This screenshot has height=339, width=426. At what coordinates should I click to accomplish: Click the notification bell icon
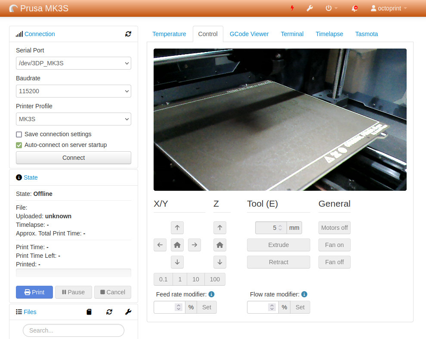(355, 9)
